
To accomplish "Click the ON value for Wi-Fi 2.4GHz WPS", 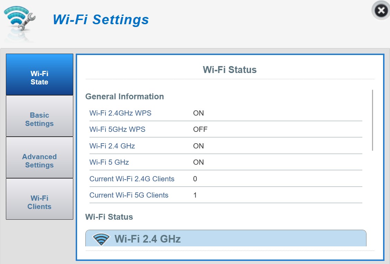I will (x=198, y=113).
